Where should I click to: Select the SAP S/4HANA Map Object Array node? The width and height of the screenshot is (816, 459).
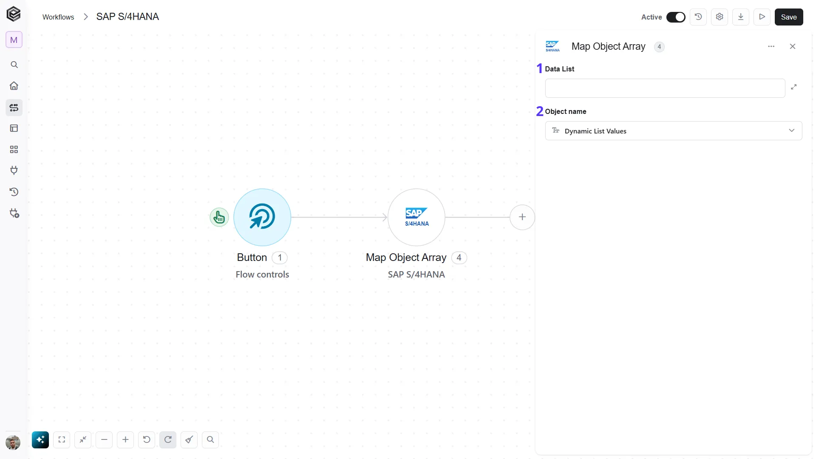click(x=416, y=217)
